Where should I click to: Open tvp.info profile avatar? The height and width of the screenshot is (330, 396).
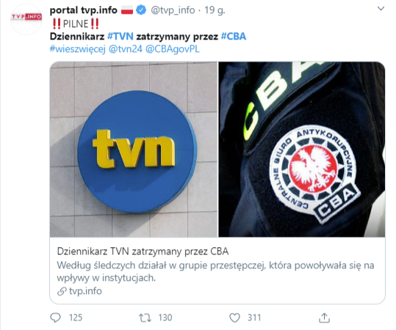coord(26,19)
